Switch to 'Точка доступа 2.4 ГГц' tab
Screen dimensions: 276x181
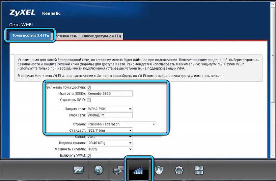point(30,36)
